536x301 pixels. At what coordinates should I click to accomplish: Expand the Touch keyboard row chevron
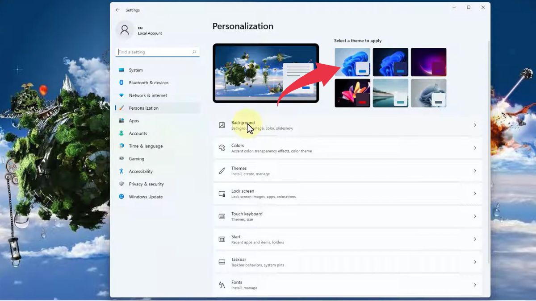pos(475,216)
